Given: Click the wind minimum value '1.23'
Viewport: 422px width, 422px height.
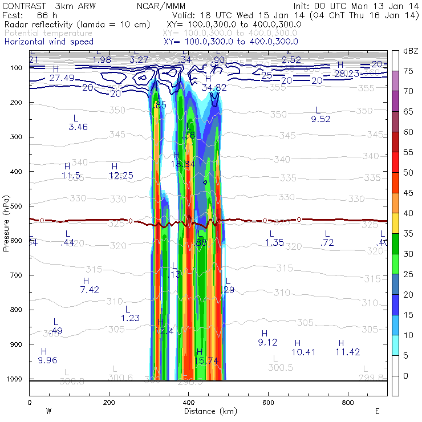Looking at the screenshot, I should (130, 318).
